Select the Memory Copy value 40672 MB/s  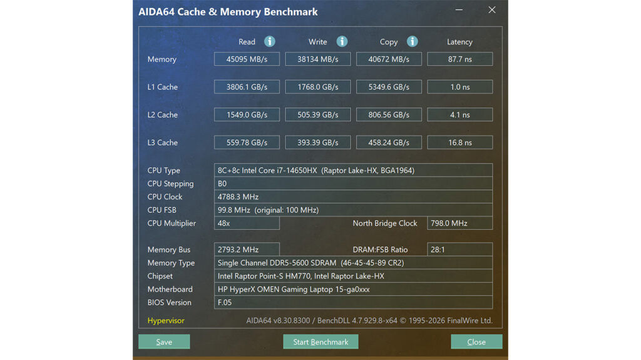click(x=389, y=59)
